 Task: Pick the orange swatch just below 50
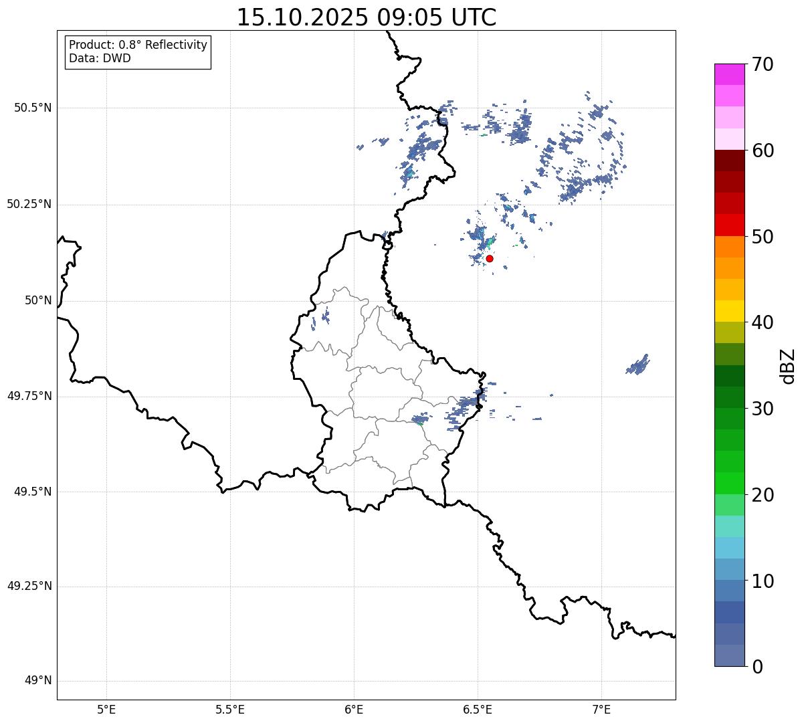[729, 247]
